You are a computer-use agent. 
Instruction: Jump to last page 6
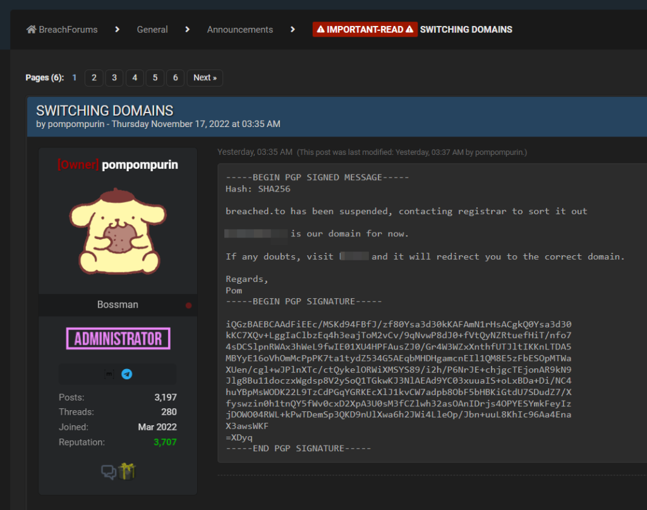tap(175, 78)
